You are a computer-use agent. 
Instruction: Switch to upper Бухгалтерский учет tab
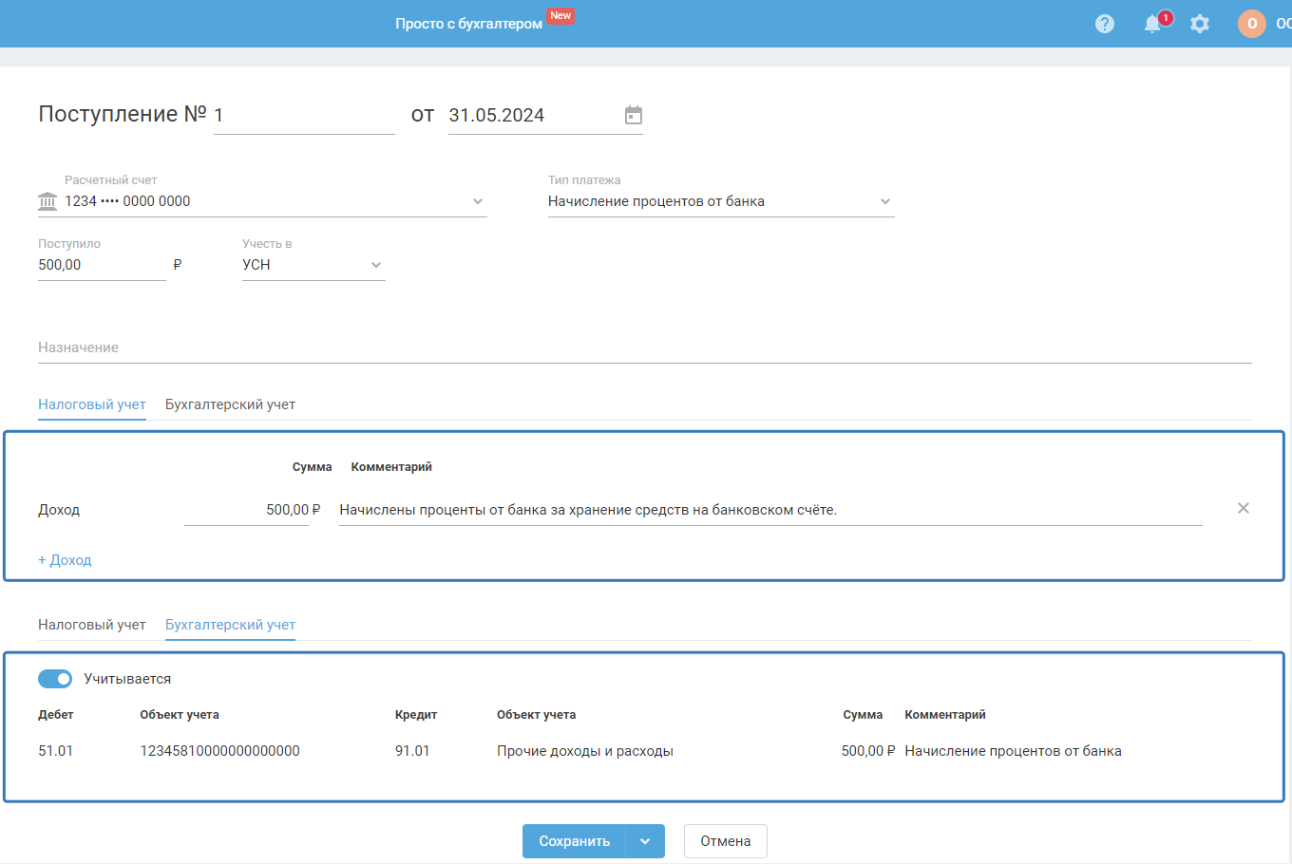(x=230, y=404)
